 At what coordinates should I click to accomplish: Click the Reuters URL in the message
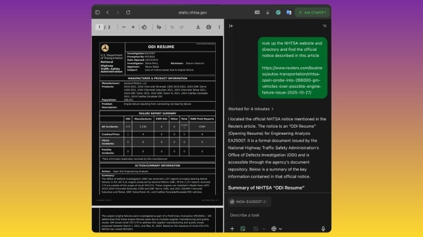292,80
